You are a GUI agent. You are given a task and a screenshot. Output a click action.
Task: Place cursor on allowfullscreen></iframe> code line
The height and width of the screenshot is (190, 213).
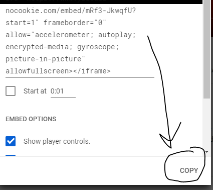tap(58, 71)
